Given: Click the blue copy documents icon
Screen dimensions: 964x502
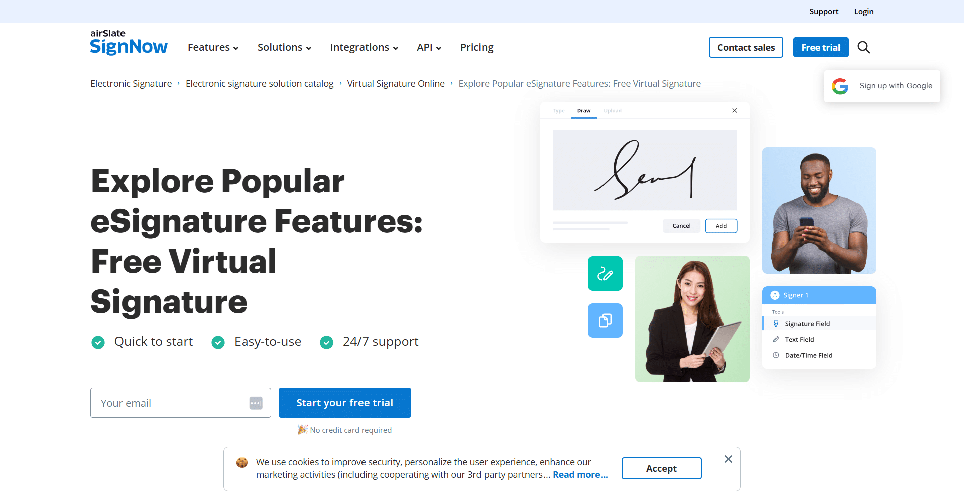Looking at the screenshot, I should (x=605, y=320).
